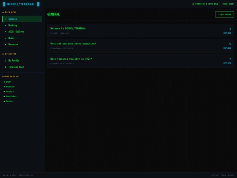Click author line BY NeoRunner on retro thread
This screenshot has height=178, width=237.
tap(62, 48)
